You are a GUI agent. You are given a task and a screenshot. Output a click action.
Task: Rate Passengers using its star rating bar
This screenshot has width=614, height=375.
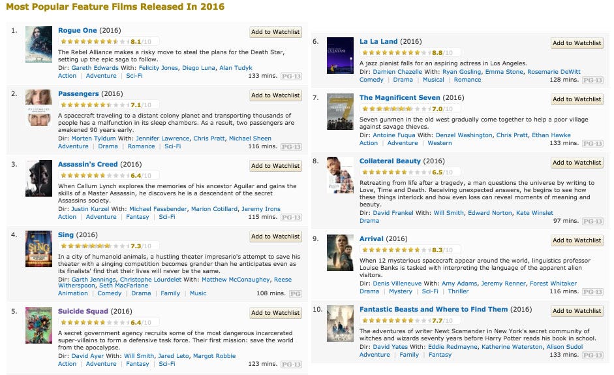95,105
